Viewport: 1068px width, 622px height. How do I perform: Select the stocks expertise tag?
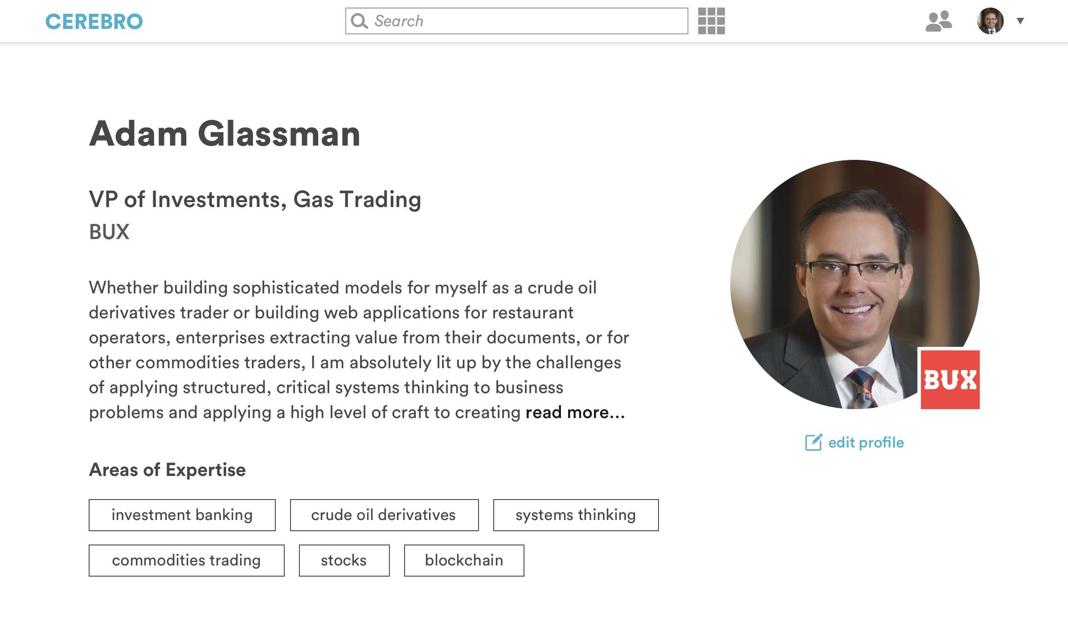point(344,560)
